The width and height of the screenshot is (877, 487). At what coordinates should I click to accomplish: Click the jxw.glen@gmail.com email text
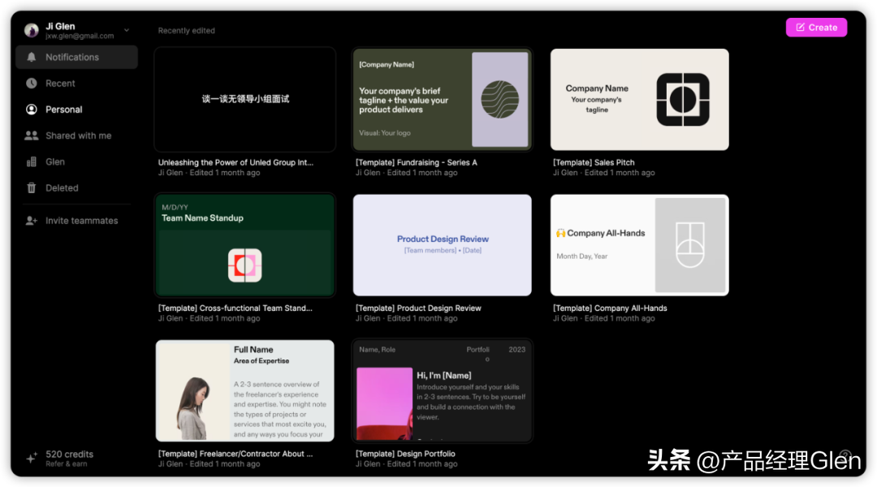[x=80, y=36]
